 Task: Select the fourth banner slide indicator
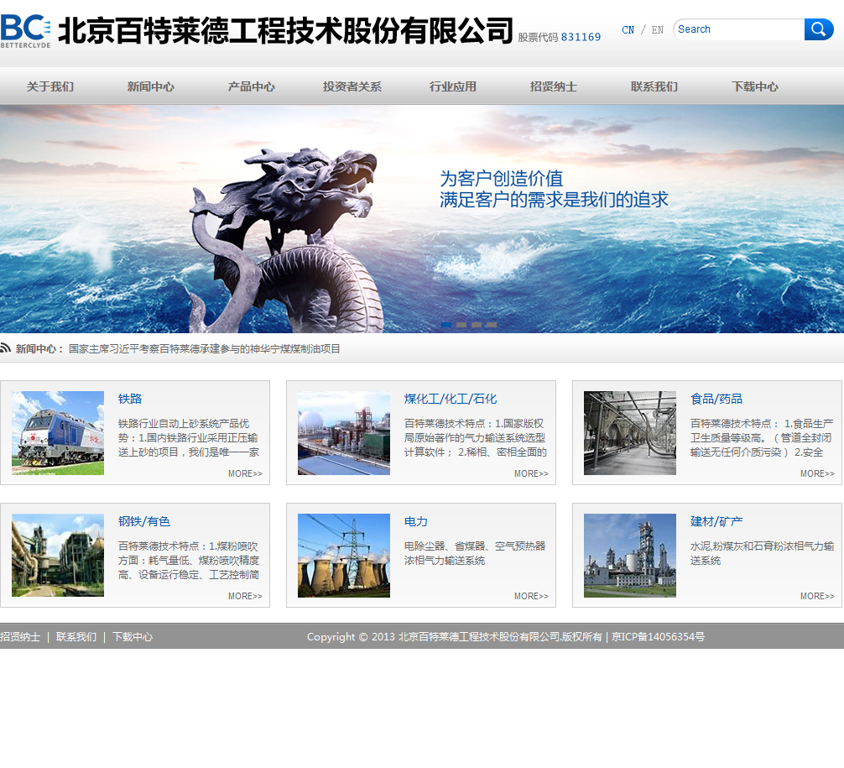(x=492, y=325)
